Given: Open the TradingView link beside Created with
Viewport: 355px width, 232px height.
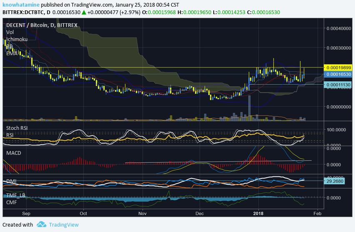Looking at the screenshot, I should pos(64,225).
